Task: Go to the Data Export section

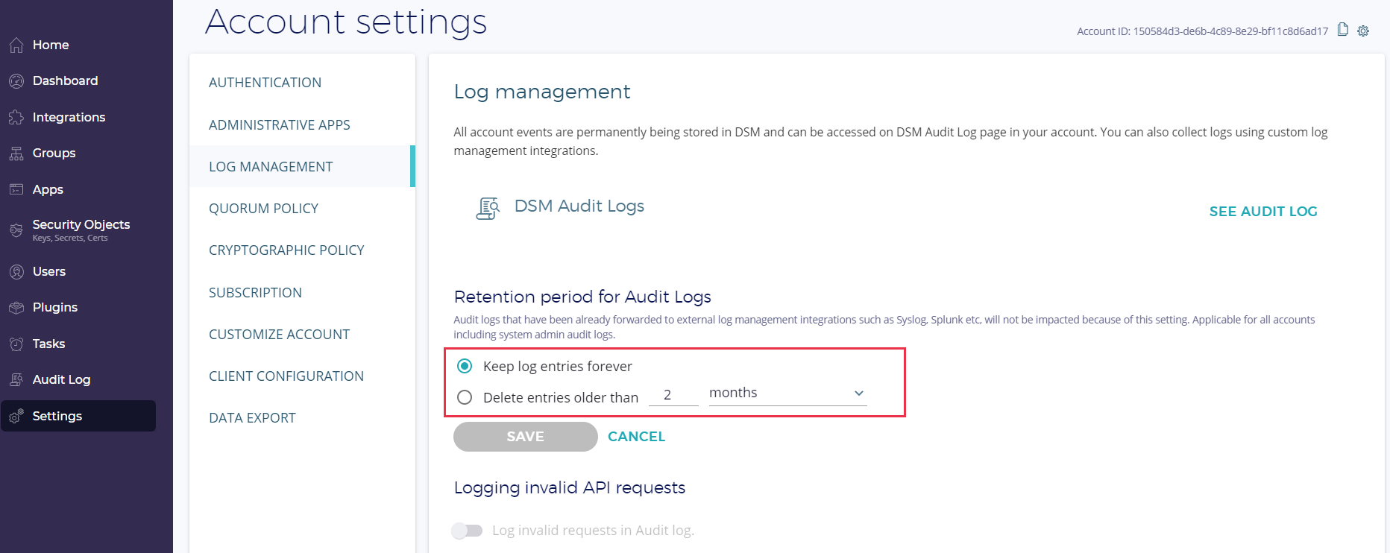Action: pos(252,418)
